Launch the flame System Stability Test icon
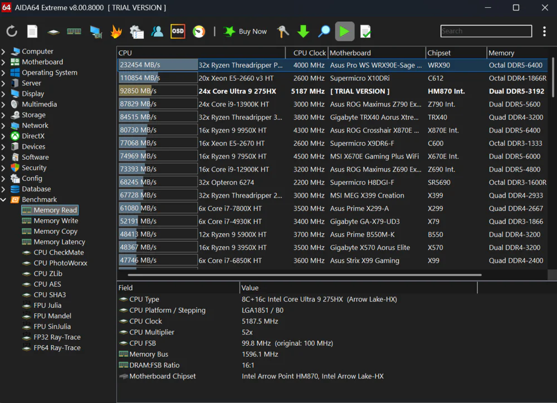This screenshot has width=557, height=403. pyautogui.click(x=116, y=32)
